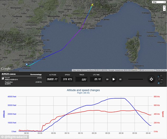Click the playback progress slider bar

[x=135, y=79]
